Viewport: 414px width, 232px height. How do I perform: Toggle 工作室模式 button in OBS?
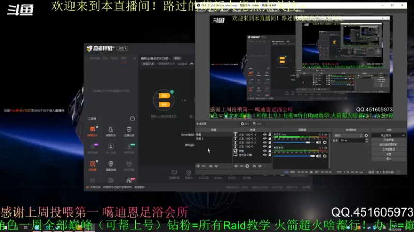[x=389, y=150]
